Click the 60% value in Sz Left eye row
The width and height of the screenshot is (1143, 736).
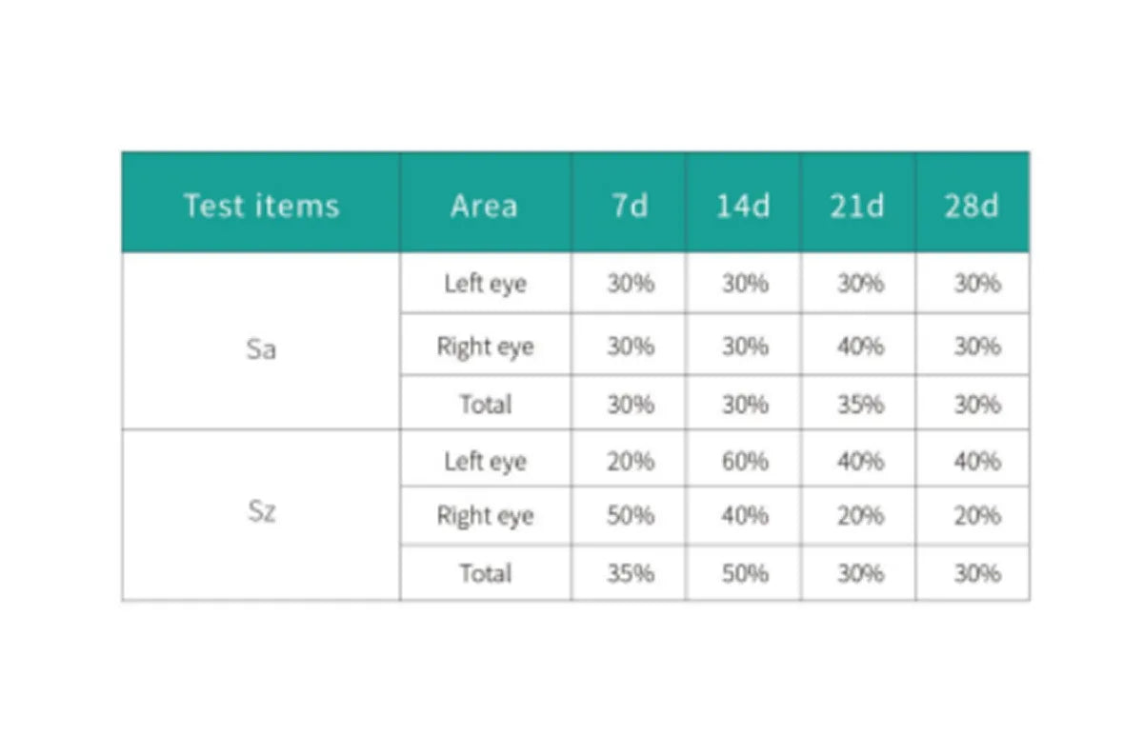tap(745, 462)
